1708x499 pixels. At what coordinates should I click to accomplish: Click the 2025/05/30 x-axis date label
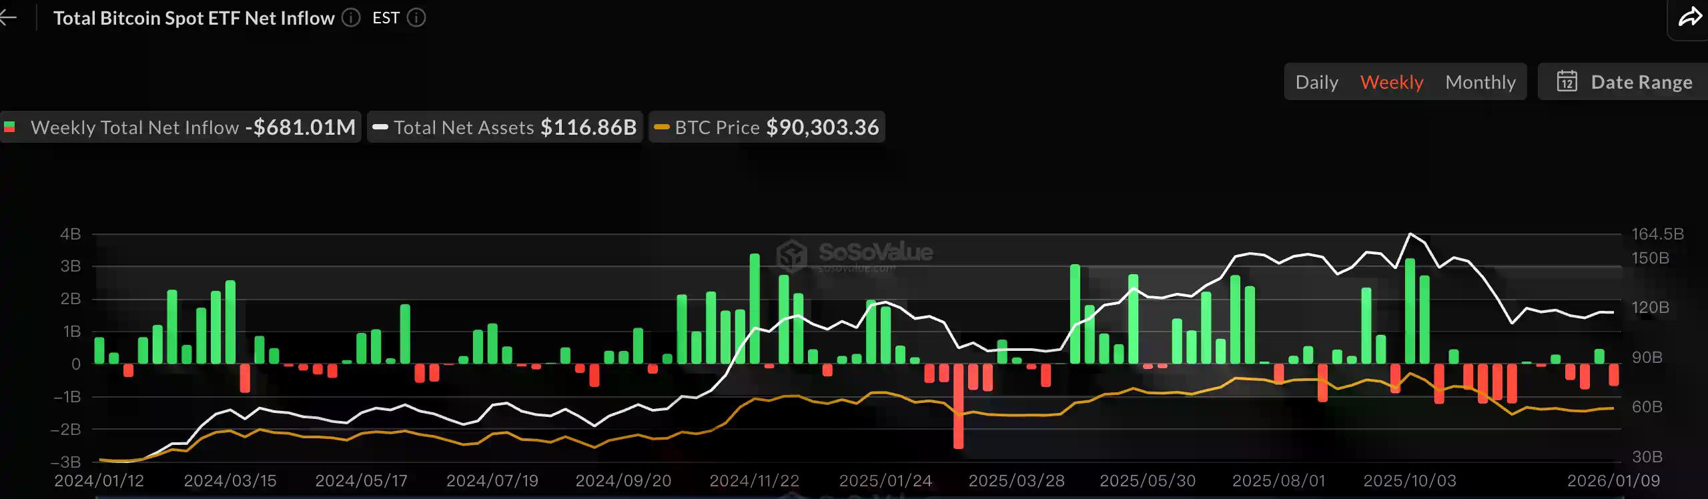(1148, 480)
